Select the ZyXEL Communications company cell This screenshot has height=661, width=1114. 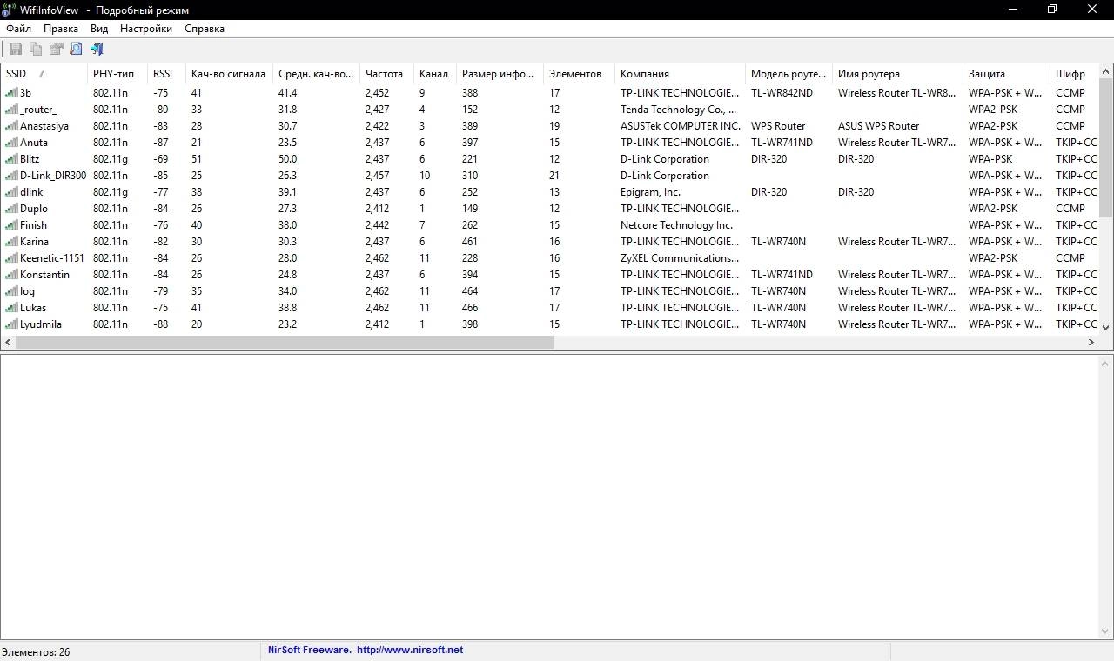[679, 258]
